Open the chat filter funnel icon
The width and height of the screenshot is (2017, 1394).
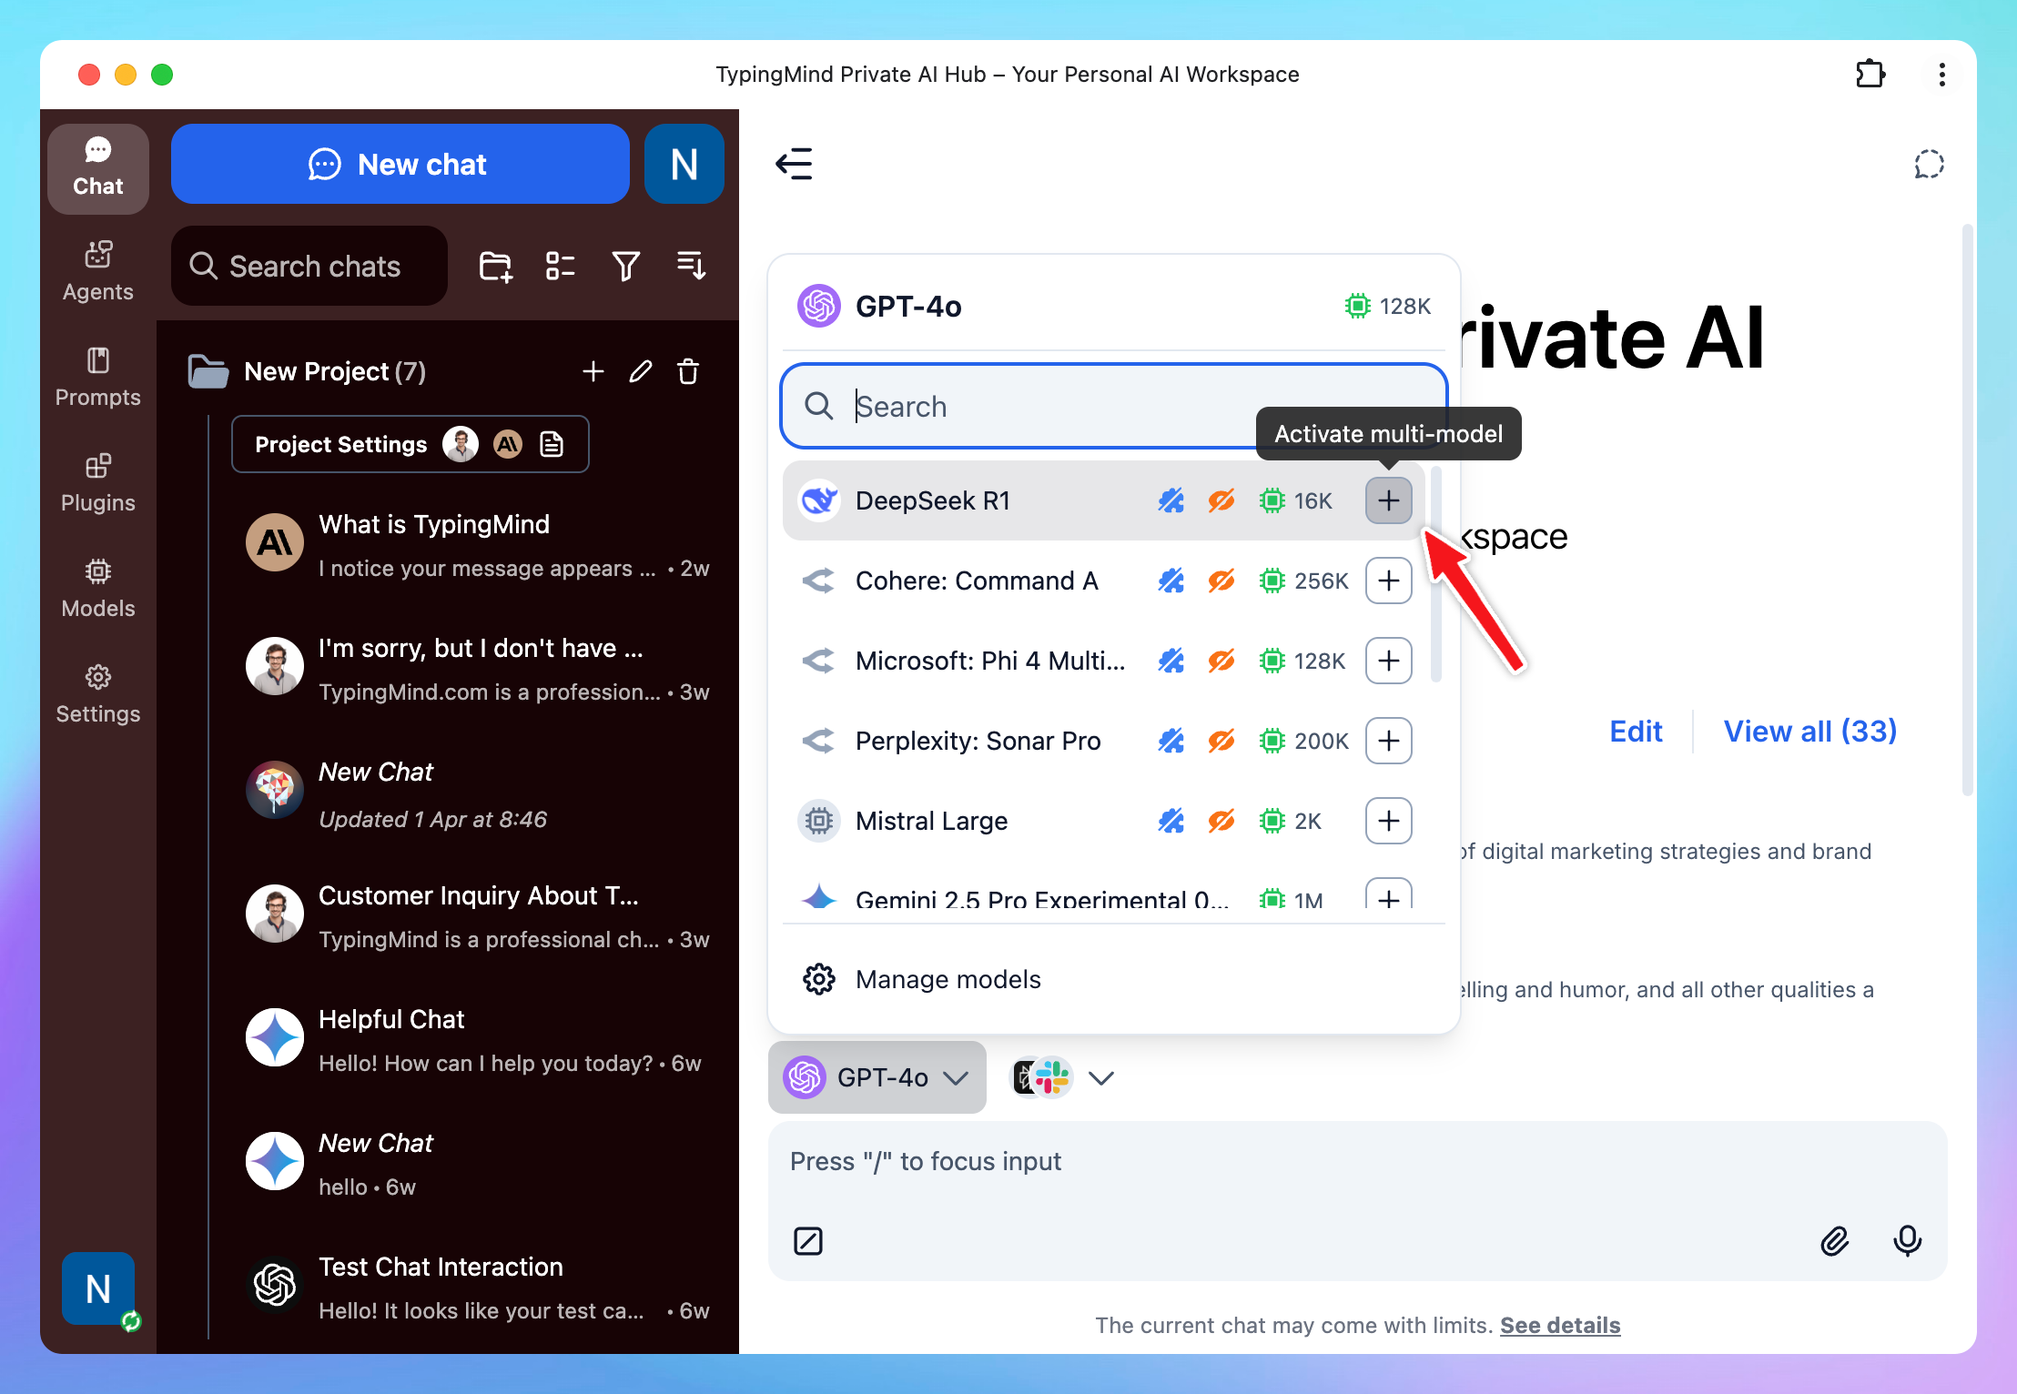(625, 266)
